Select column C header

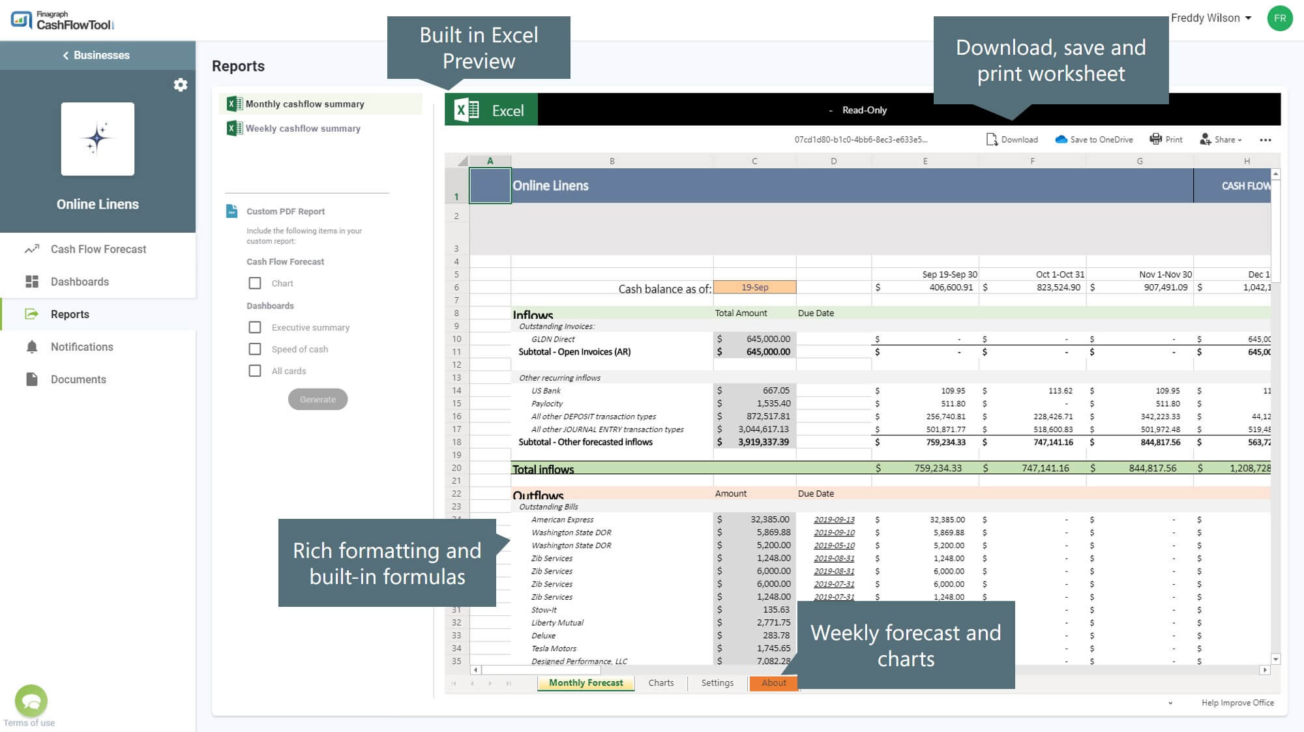tap(754, 161)
